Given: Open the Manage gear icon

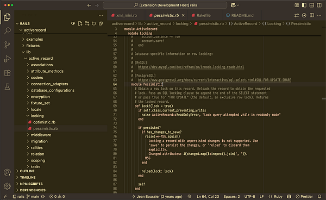Looking at the screenshot, I should [7, 186].
